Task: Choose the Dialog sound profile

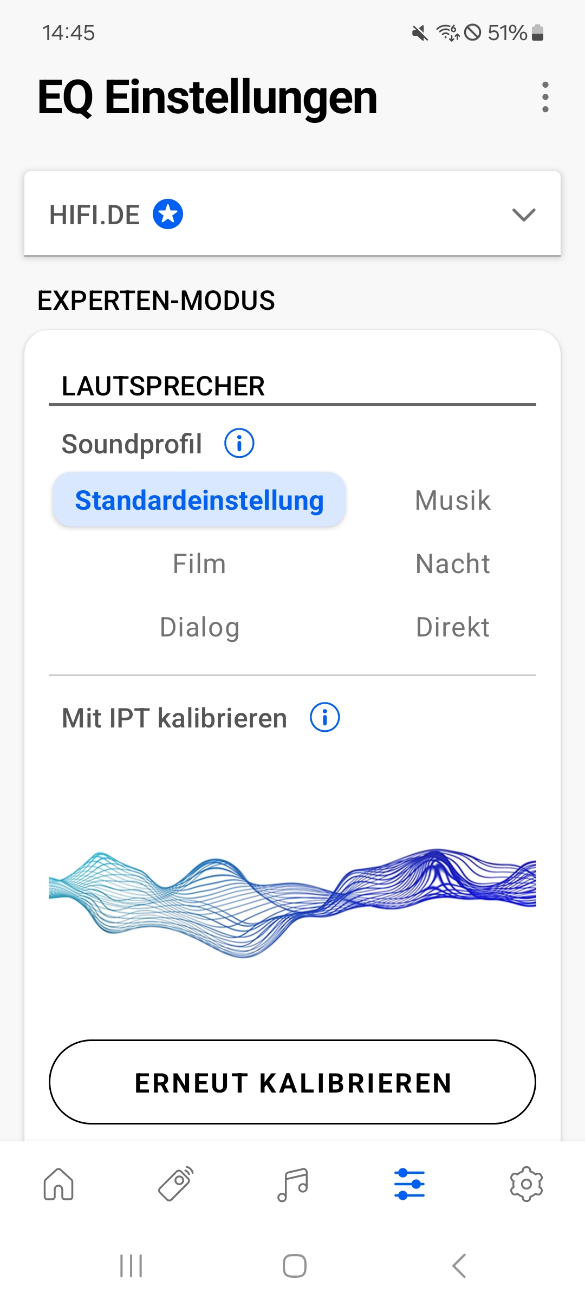Action: (x=199, y=627)
